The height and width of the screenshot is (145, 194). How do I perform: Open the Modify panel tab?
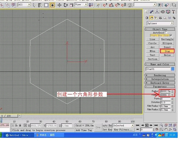[152, 12]
